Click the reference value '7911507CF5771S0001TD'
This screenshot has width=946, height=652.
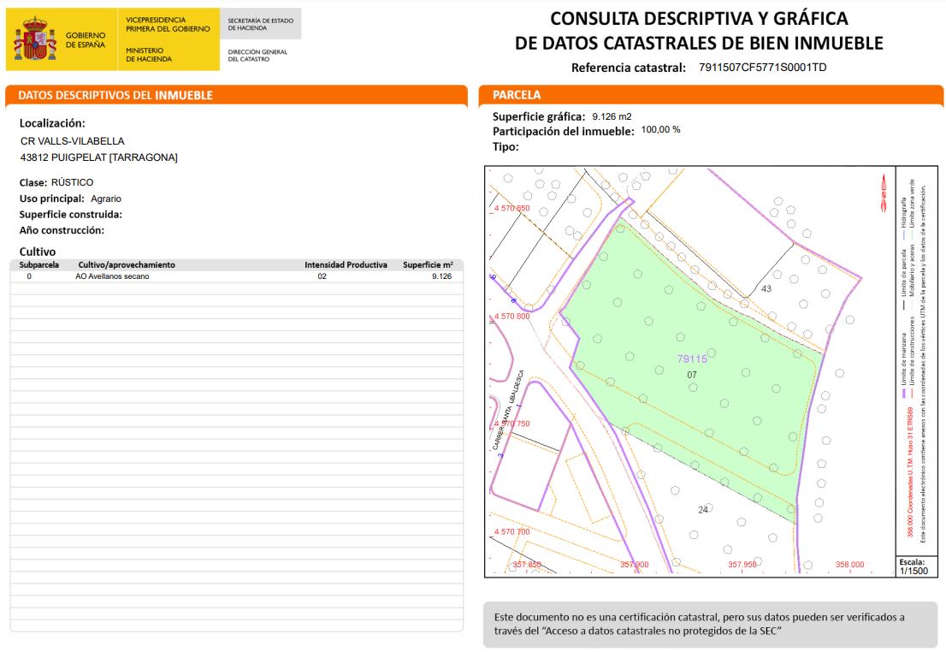coord(763,68)
